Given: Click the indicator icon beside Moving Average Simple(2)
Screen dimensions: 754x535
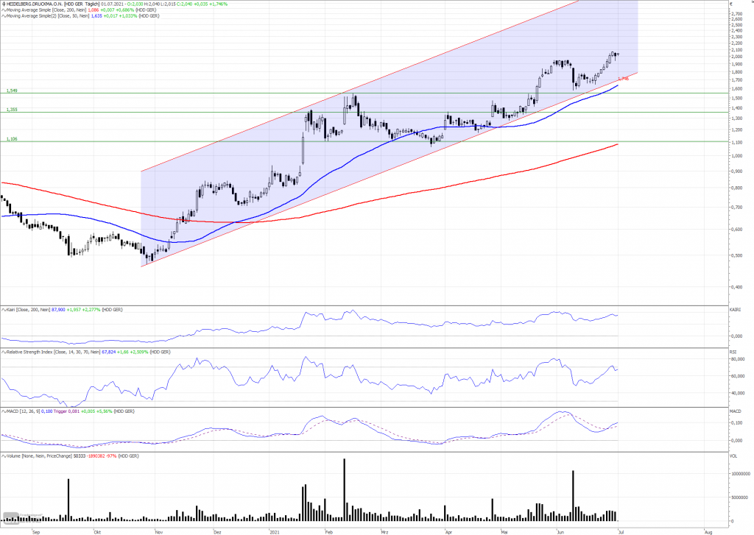Looking at the screenshot, I should [x=4, y=16].
